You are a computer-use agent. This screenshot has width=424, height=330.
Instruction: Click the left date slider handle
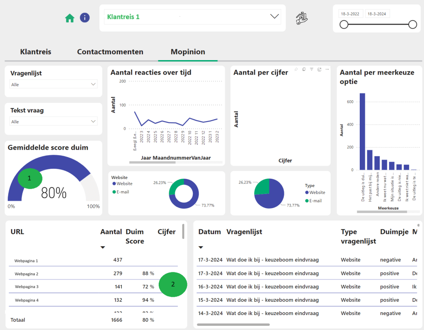[x=344, y=25]
